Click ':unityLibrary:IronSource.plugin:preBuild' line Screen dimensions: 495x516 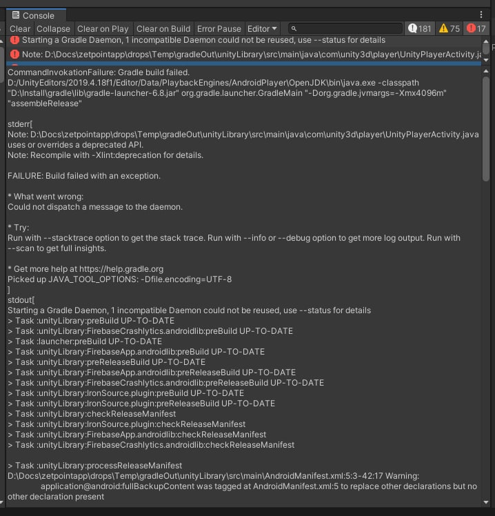click(126, 393)
